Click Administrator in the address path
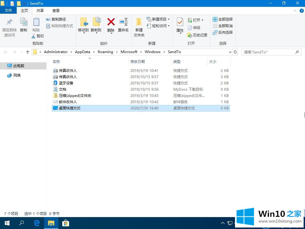 click(x=56, y=52)
